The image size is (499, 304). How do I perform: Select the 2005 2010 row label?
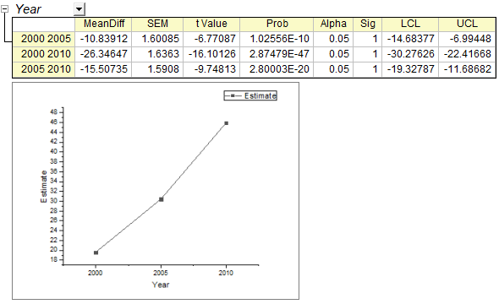click(44, 69)
